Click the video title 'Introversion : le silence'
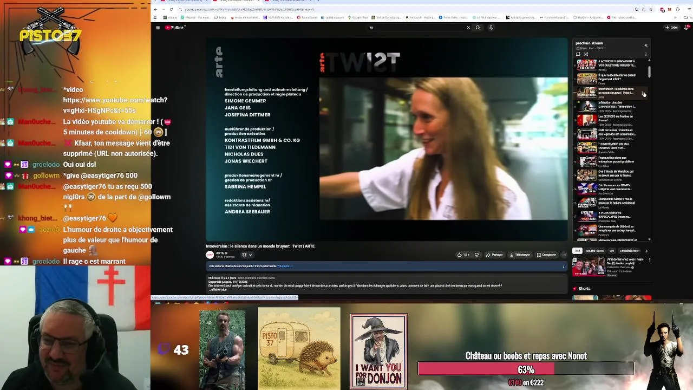Viewport: 693px width, 390px height. point(260,246)
